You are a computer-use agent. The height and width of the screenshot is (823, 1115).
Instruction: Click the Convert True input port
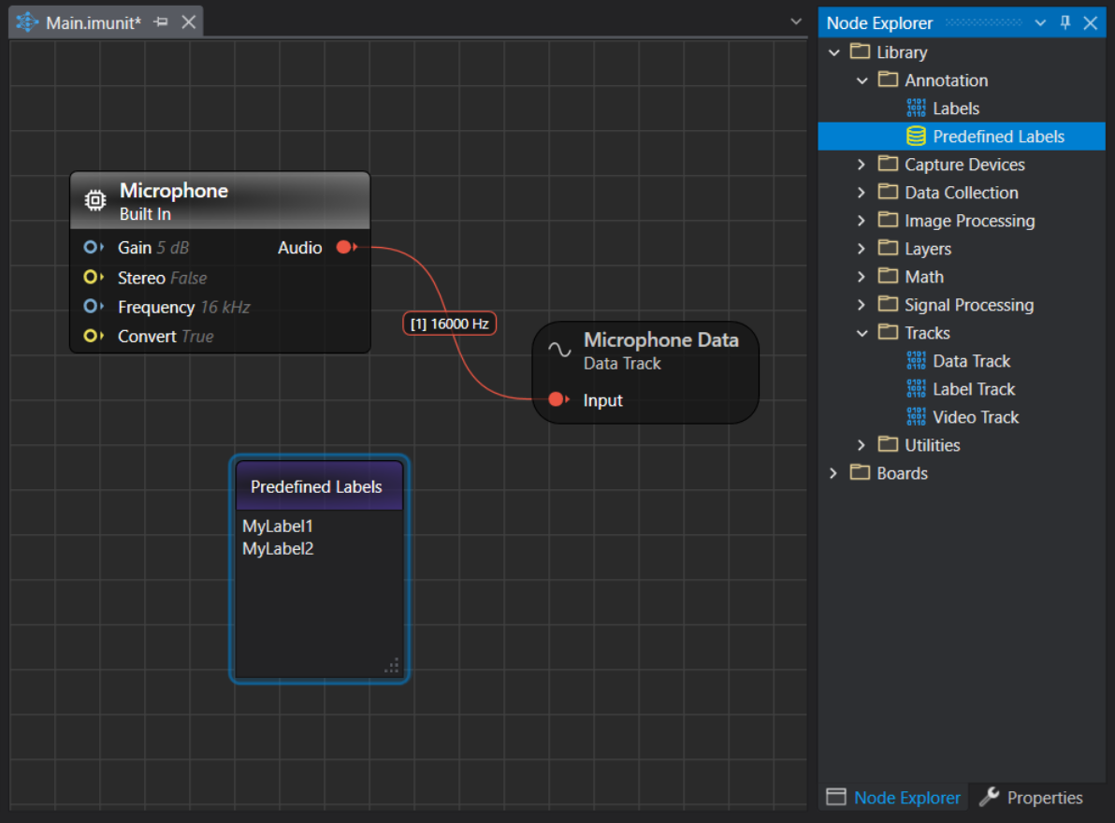tap(91, 336)
